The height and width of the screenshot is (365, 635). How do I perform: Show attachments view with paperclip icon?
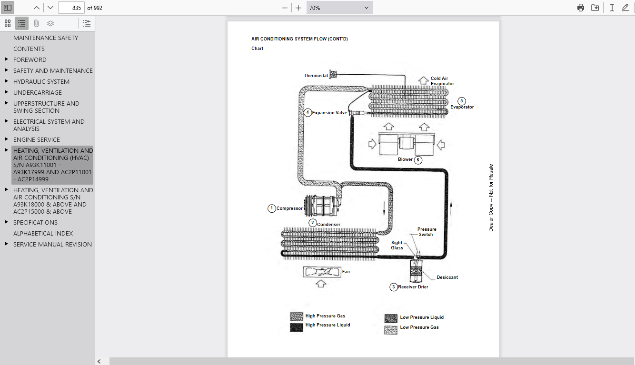coord(36,23)
